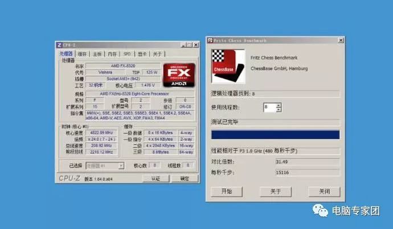The width and height of the screenshot is (393, 229).
Task: Open the 内存 tab in CPU-Z
Action: [x=112, y=54]
